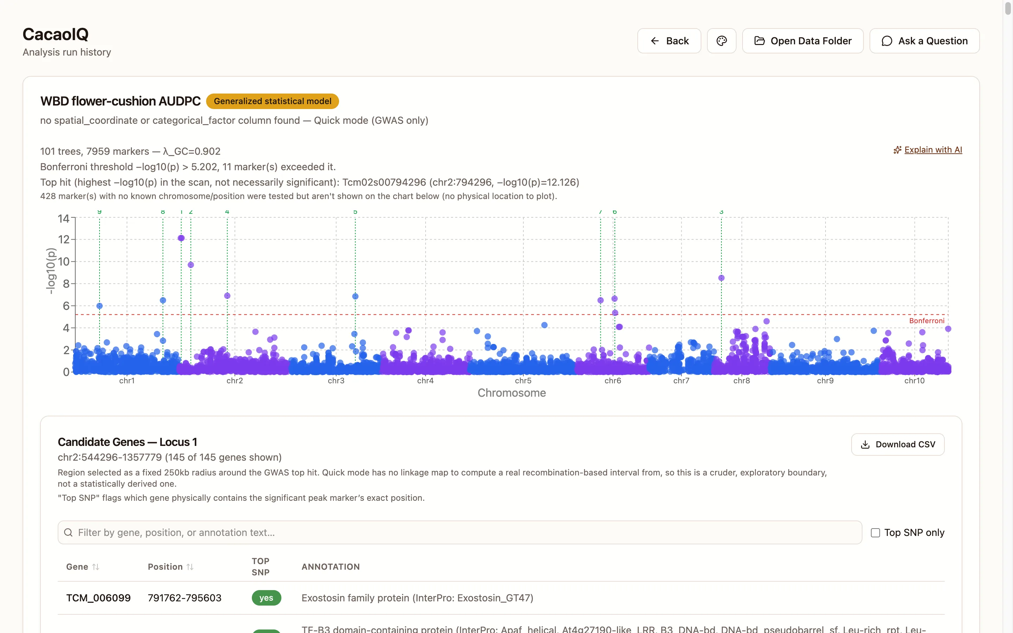This screenshot has height=633, width=1013.
Task: Click the ANNOTATION column header
Action: point(331,567)
